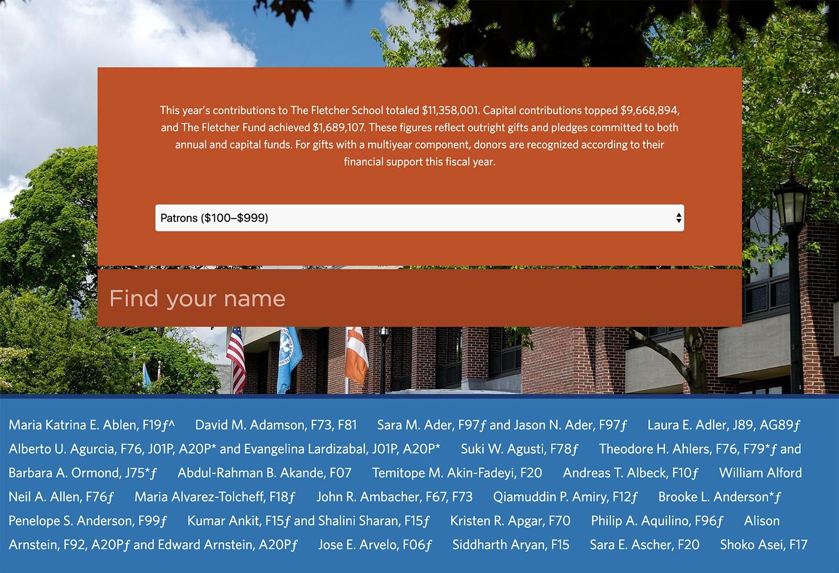
Task: Click Kumar Ankit, F15 entry
Action: [x=239, y=521]
